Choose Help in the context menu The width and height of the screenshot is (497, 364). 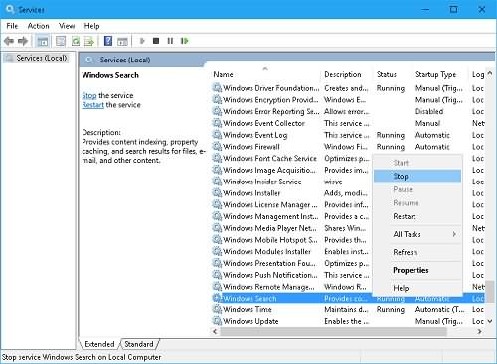(x=417, y=288)
